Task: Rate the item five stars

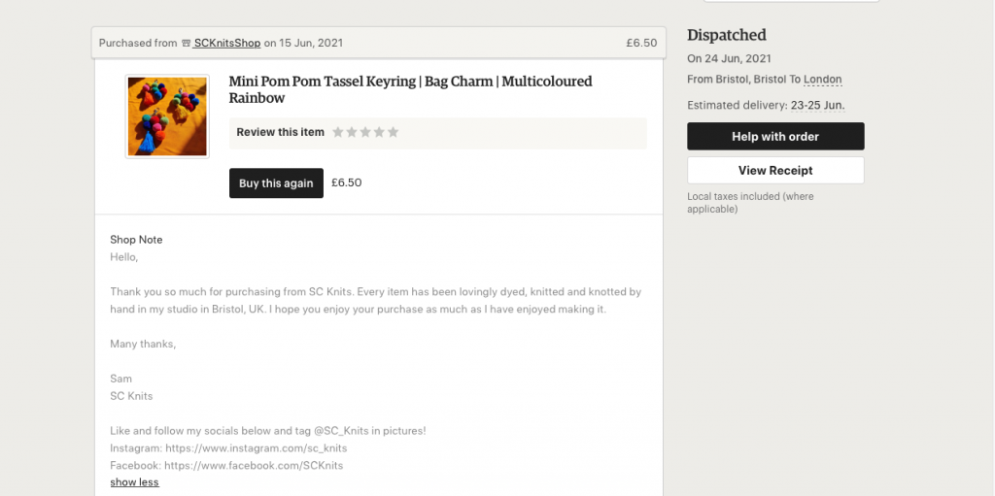Action: [393, 132]
